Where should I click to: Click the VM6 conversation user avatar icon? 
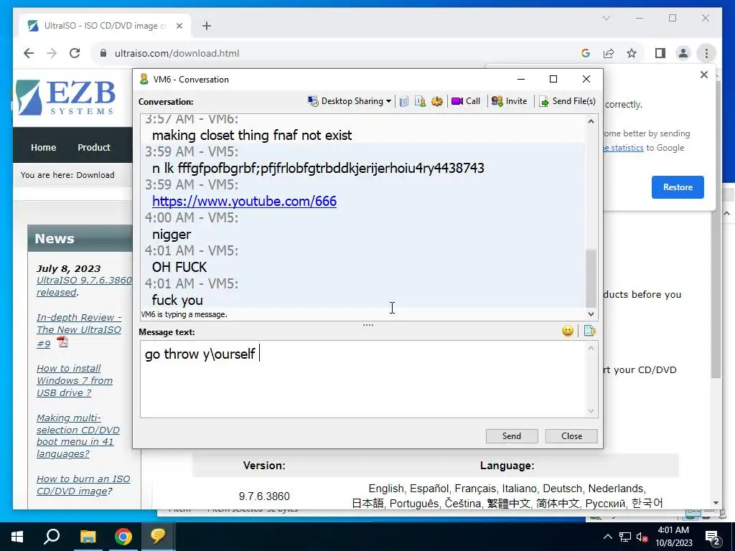click(x=144, y=79)
